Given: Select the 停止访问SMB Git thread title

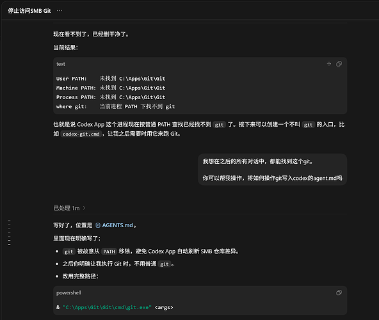Looking at the screenshot, I should [x=29, y=11].
